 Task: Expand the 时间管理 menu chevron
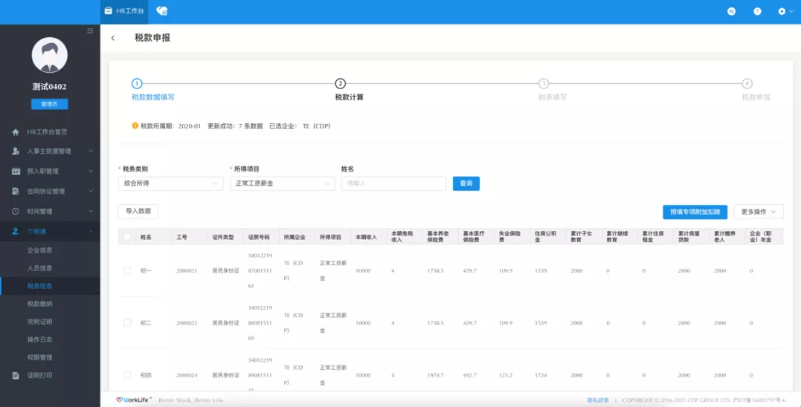91,211
